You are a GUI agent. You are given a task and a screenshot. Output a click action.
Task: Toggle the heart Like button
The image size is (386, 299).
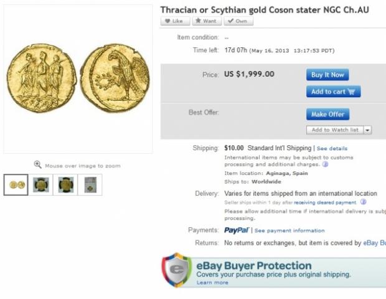coord(175,21)
